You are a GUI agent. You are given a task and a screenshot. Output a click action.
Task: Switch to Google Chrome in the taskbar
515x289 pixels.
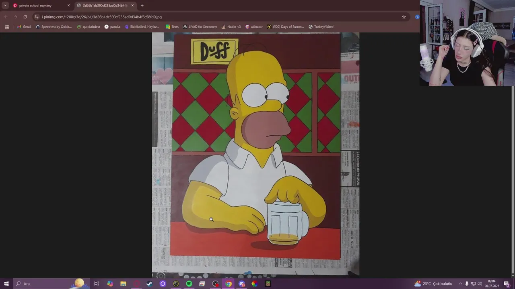(229, 284)
